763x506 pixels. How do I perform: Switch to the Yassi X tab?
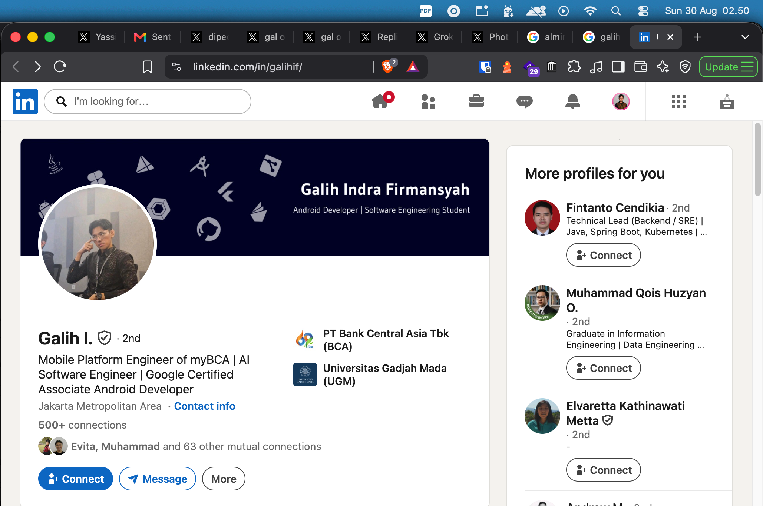[x=97, y=37]
